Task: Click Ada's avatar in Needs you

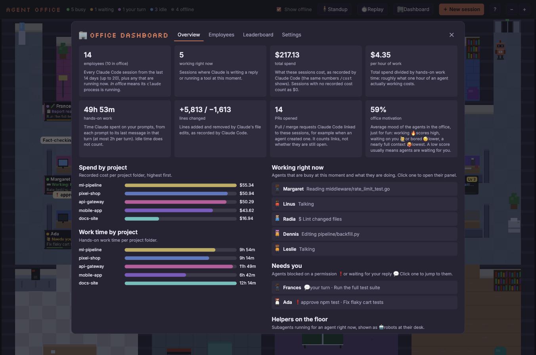Action: 278,302
